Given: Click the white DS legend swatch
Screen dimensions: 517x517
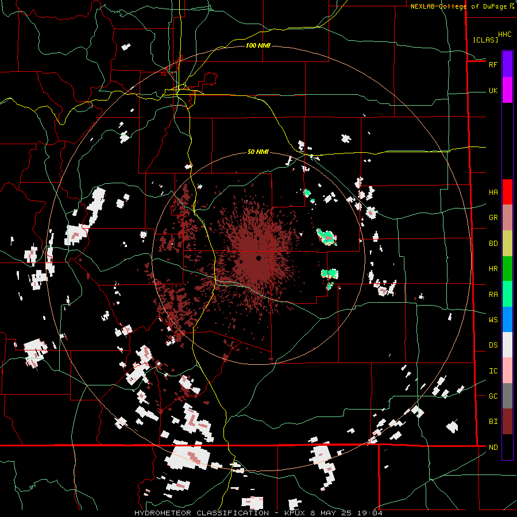Looking at the screenshot, I should point(507,345).
